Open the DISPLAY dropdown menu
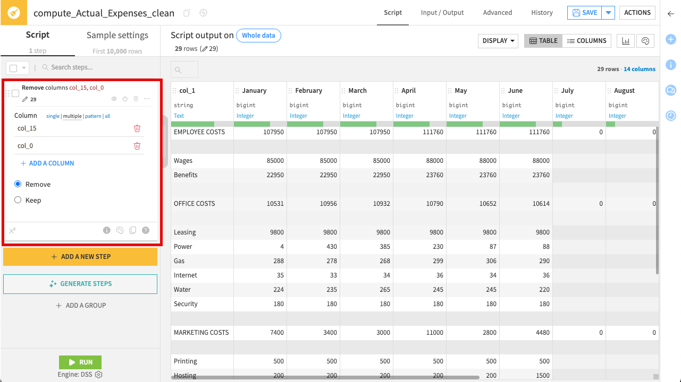Screen dimensions: 681x382 tap(498, 41)
